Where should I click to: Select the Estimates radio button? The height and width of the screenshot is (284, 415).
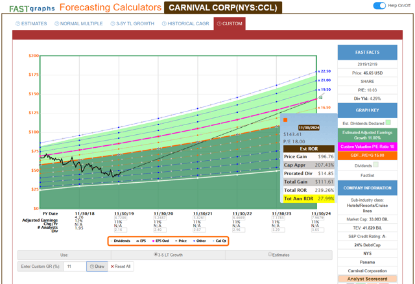(x=270, y=254)
